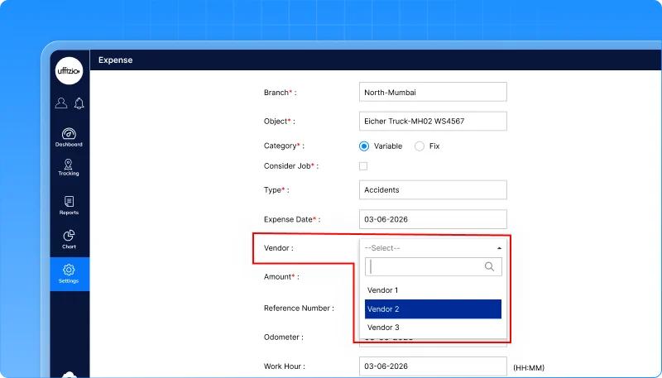The width and height of the screenshot is (662, 378).
Task: Open Tracking in sidebar
Action: [x=69, y=167]
